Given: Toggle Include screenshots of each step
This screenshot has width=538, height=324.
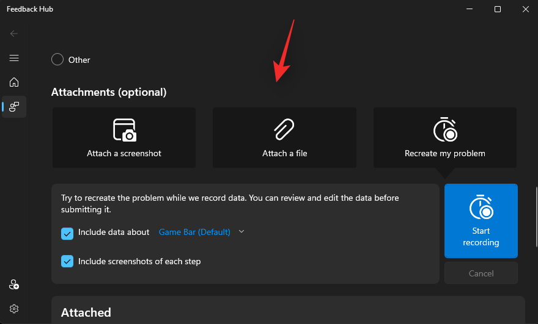Looking at the screenshot, I should (x=67, y=261).
